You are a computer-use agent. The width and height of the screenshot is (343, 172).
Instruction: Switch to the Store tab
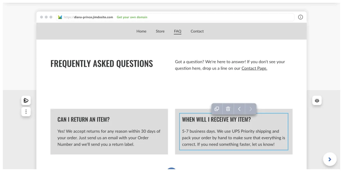(x=160, y=31)
